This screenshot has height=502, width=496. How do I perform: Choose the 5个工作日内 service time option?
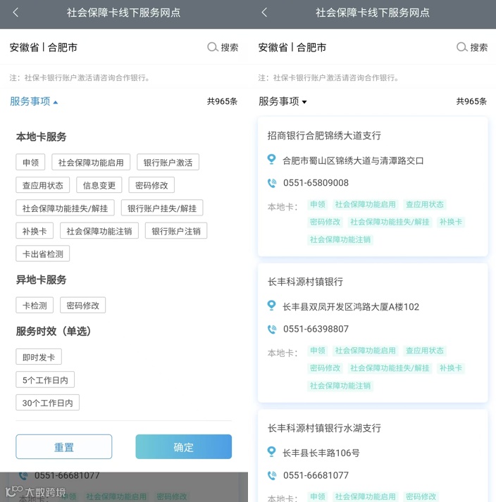[x=45, y=379]
